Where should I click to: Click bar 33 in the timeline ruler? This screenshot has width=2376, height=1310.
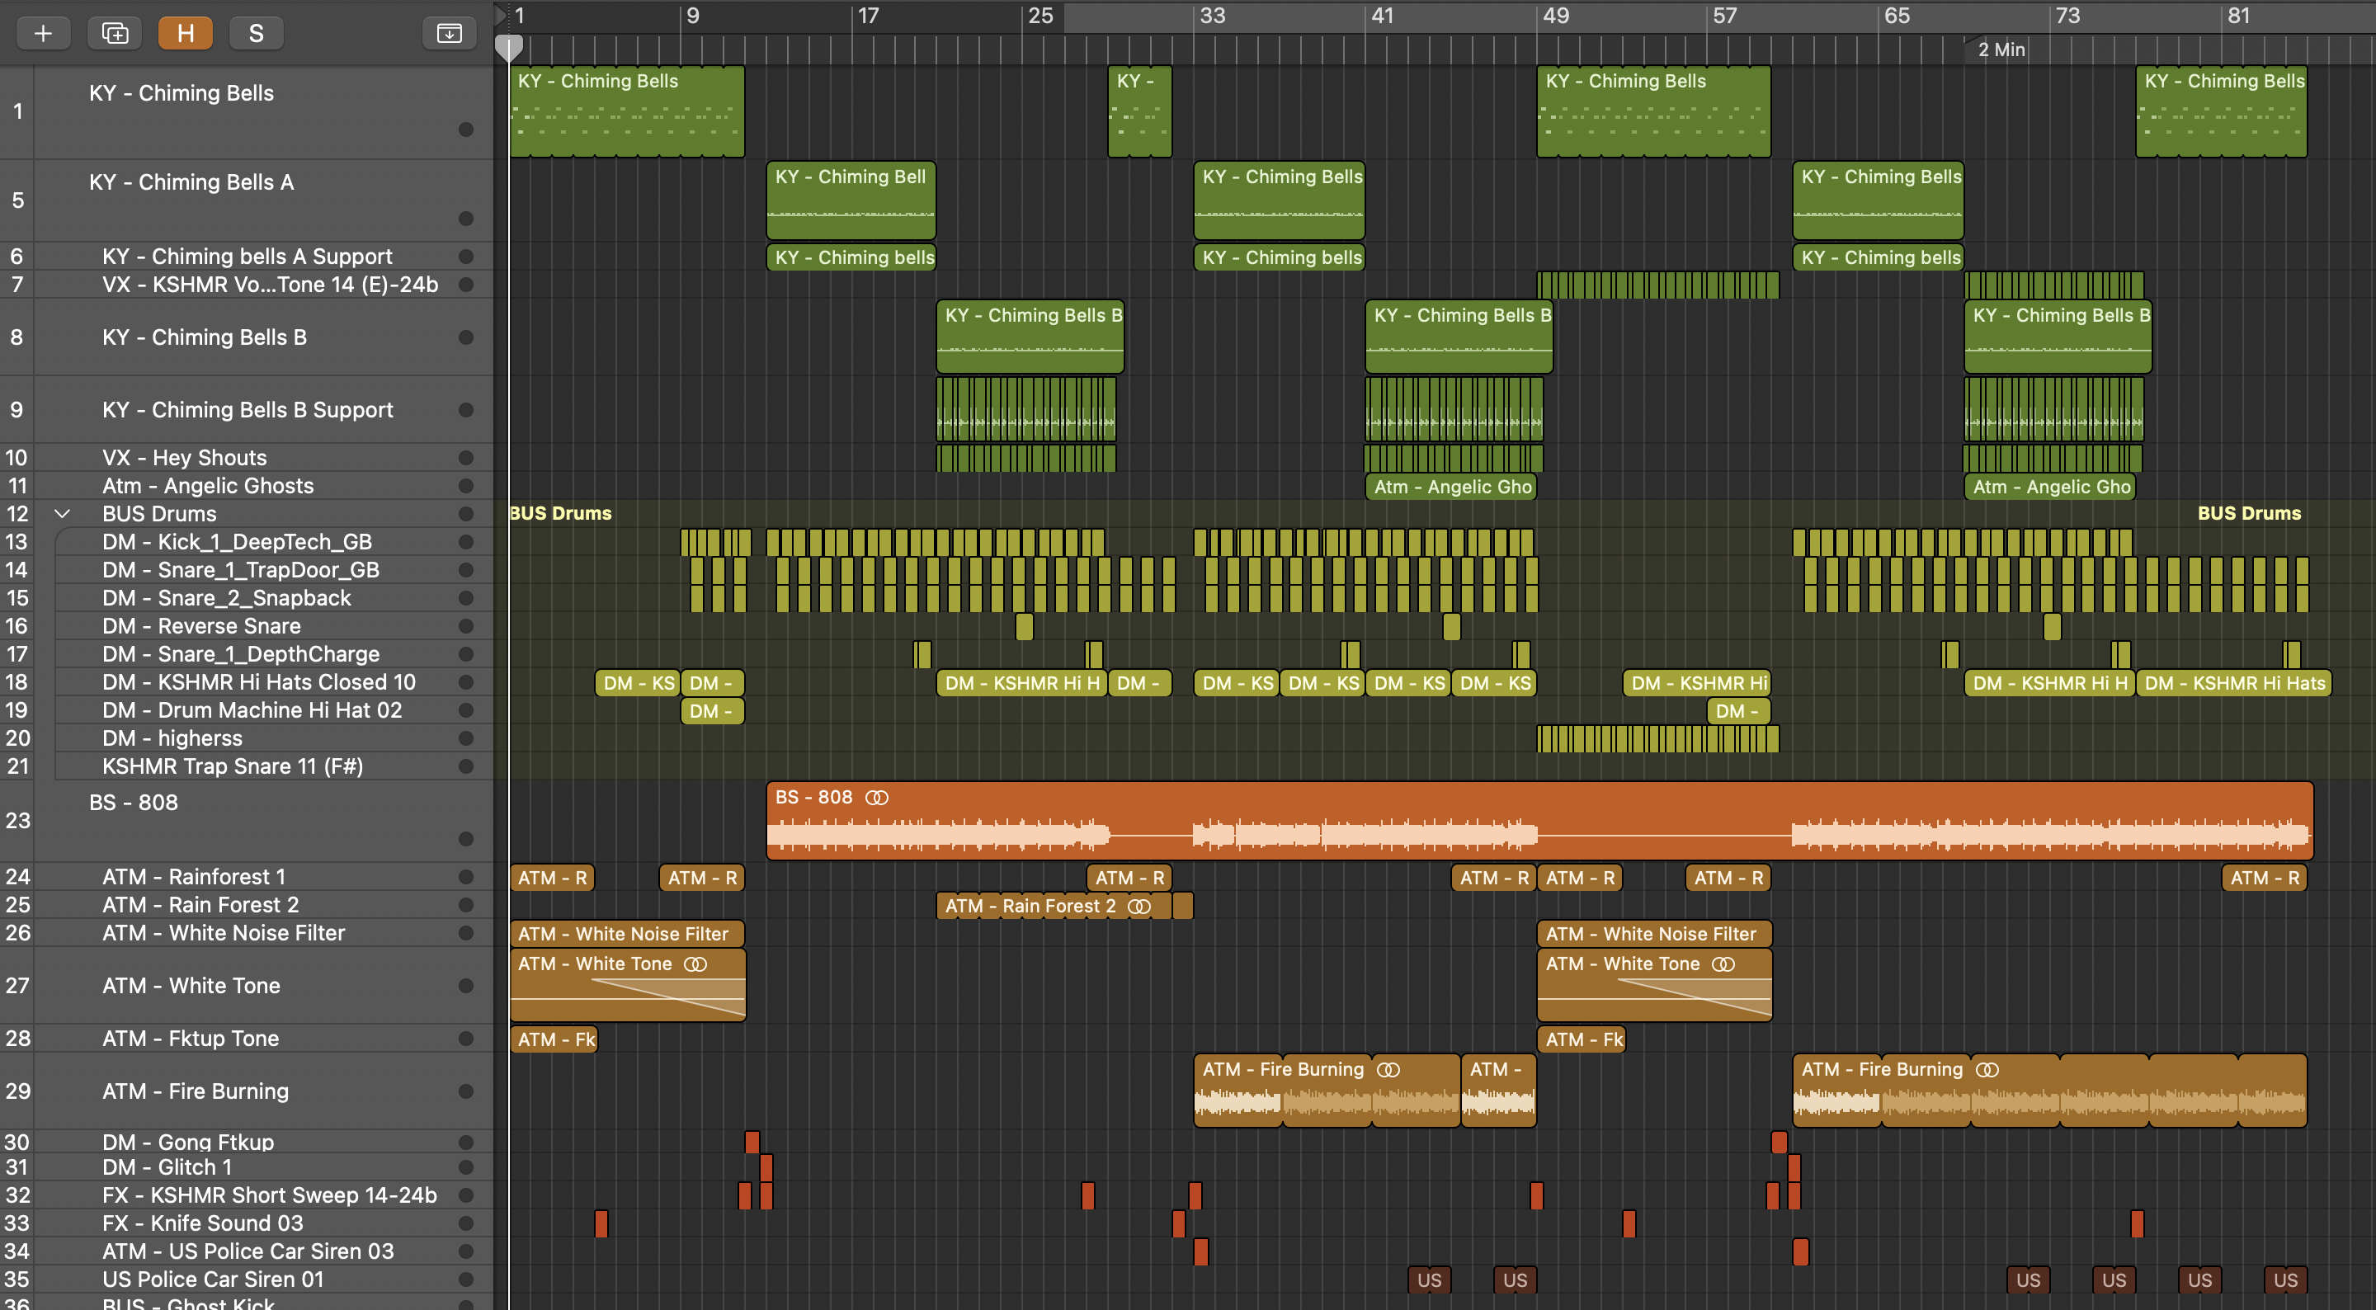click(x=1213, y=16)
